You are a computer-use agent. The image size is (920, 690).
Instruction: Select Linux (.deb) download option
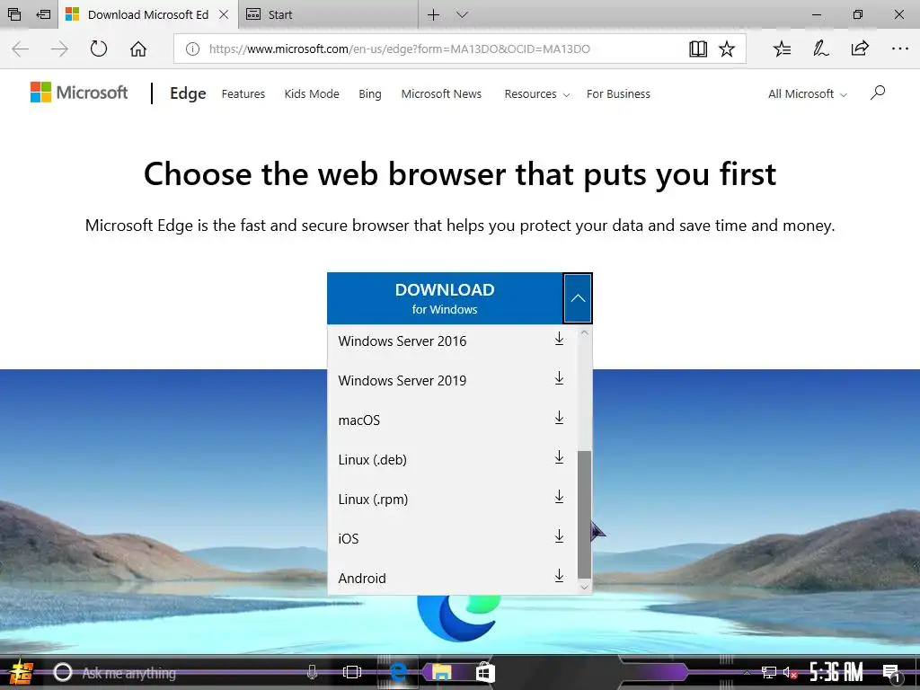click(451, 459)
